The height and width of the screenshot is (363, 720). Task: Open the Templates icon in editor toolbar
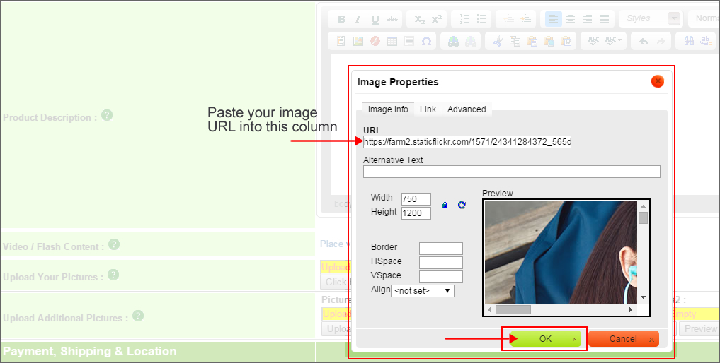point(341,41)
